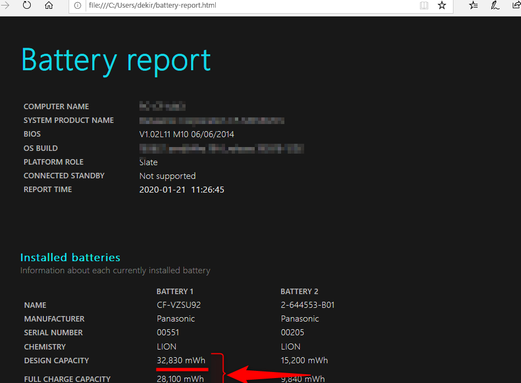Click the 32,830 mWh design capacity value
The width and height of the screenshot is (521, 383).
tap(181, 361)
